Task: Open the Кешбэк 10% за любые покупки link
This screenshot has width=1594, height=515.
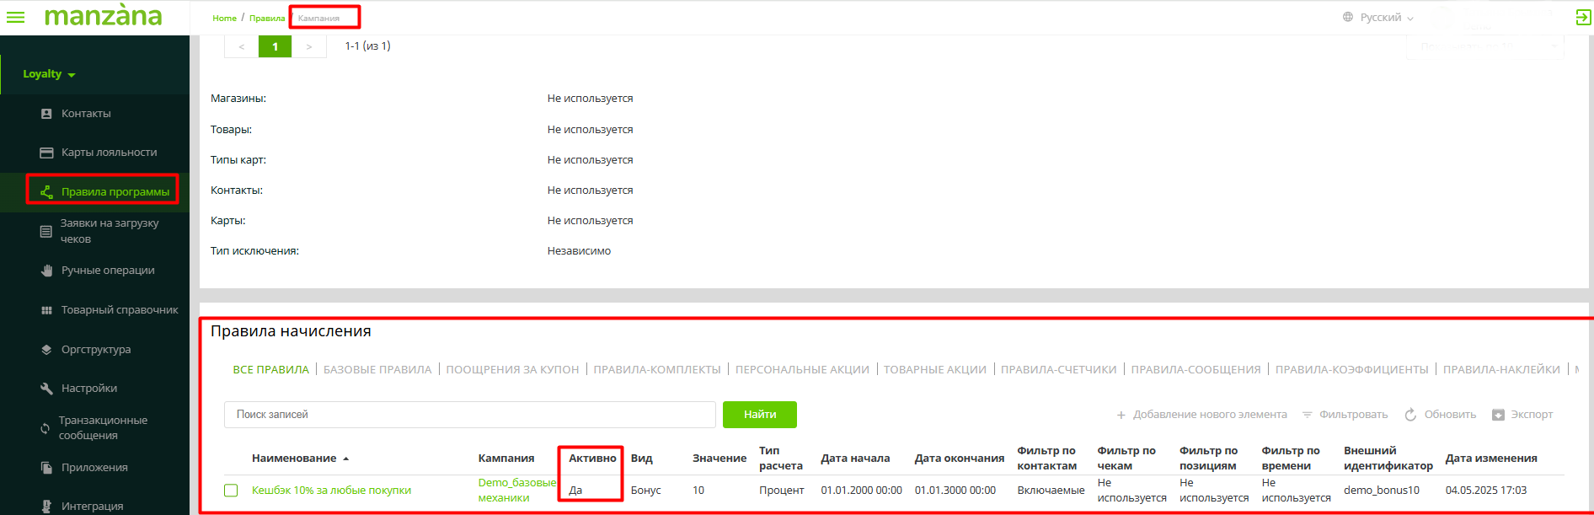Action: pos(331,491)
